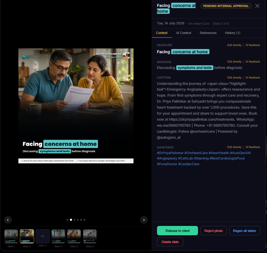Viewport: 267px width, 253px height.
Task: Click the Om Heart Care logo on slide
Action: pos(27,57)
